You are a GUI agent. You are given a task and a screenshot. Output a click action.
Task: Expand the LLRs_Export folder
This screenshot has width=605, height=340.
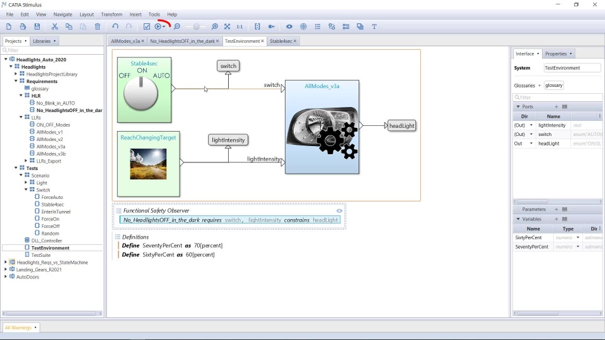coord(26,161)
